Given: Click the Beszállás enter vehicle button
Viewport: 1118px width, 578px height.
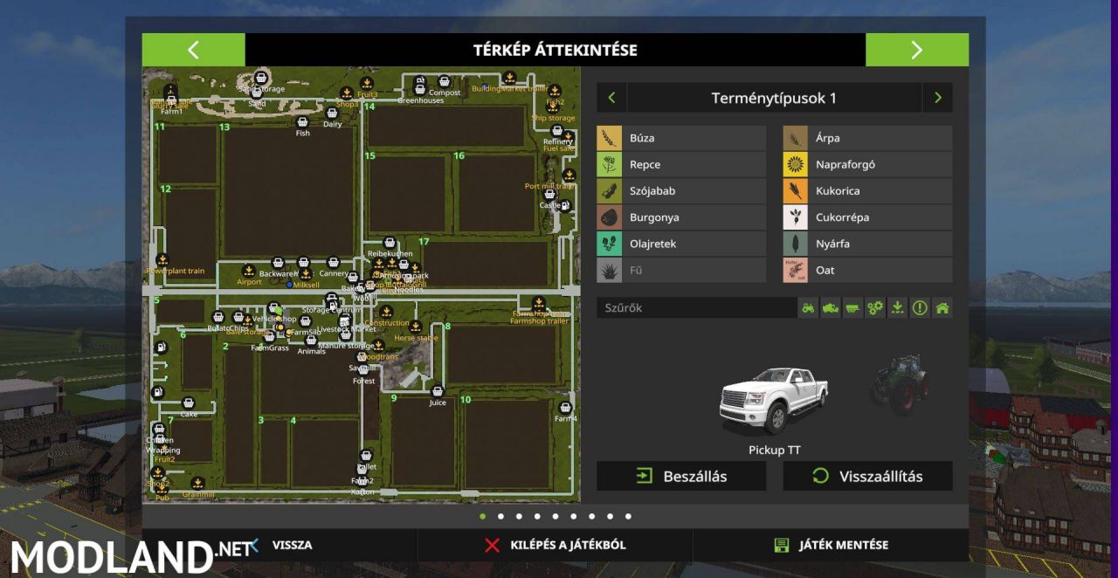Looking at the screenshot, I should [681, 476].
